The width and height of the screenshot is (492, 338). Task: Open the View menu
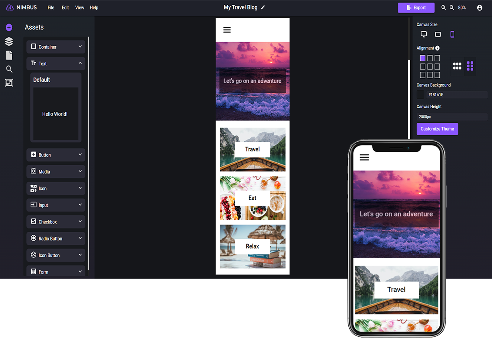(x=80, y=7)
